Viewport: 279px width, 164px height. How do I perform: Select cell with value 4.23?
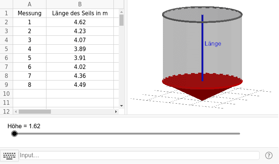click(x=80, y=31)
